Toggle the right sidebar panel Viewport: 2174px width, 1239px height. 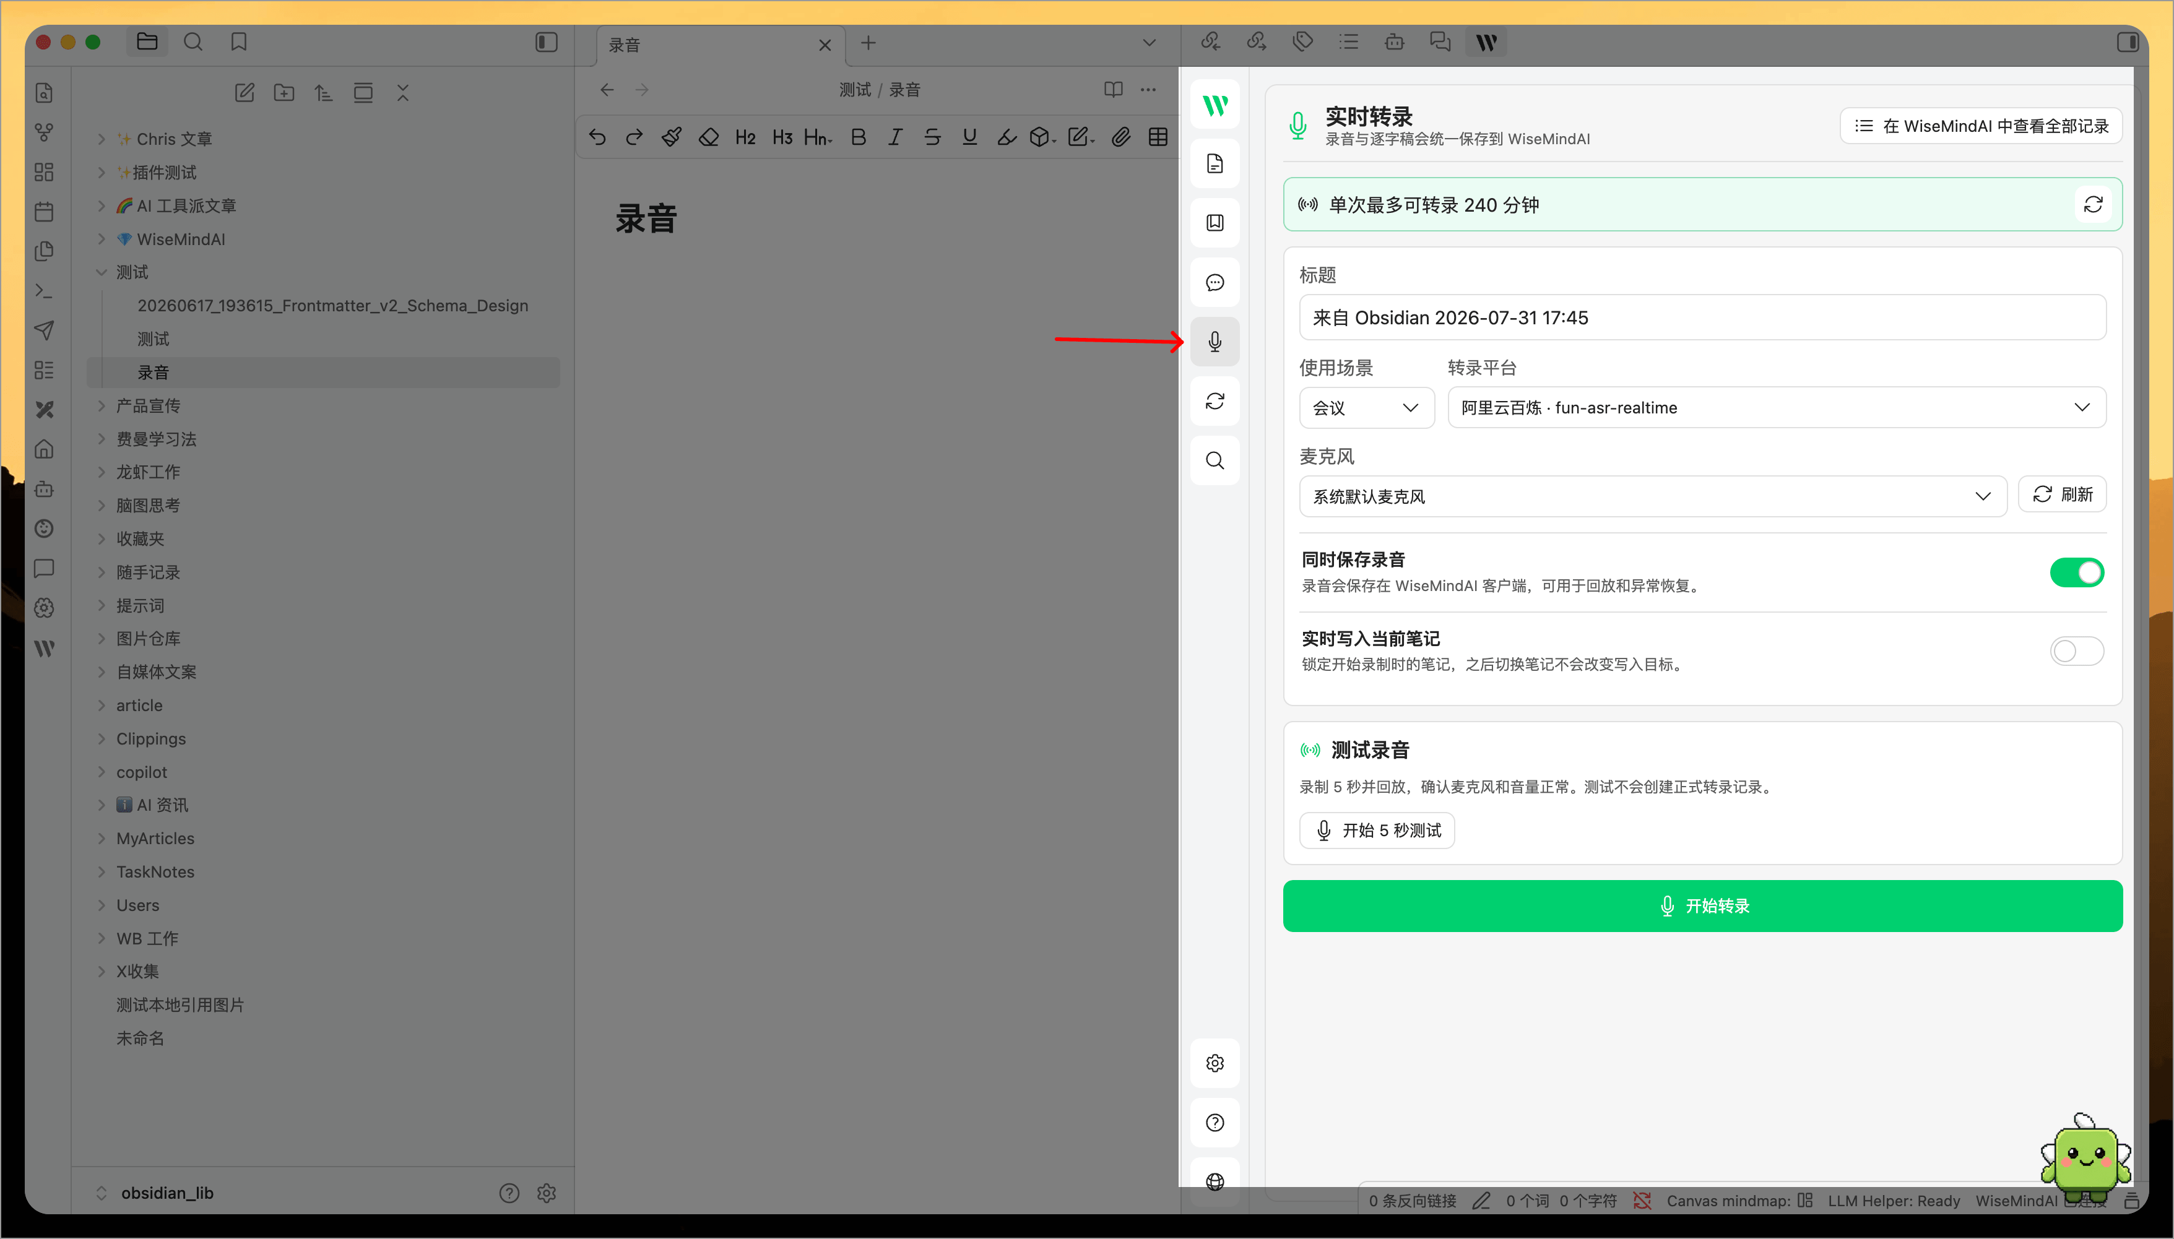click(x=2127, y=41)
